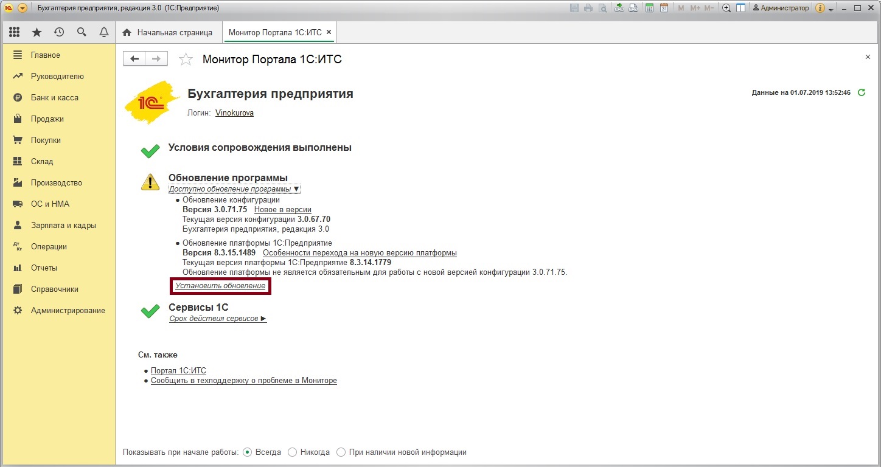
Task: Open the Главное section
Action: coord(58,55)
